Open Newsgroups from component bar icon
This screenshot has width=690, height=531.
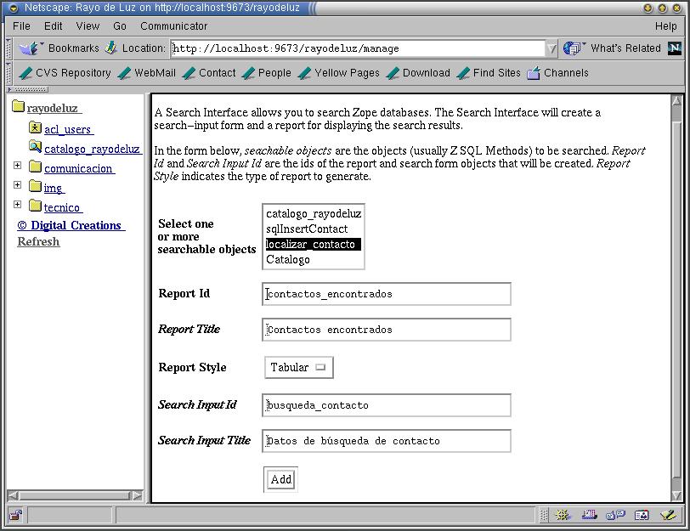[x=615, y=514]
